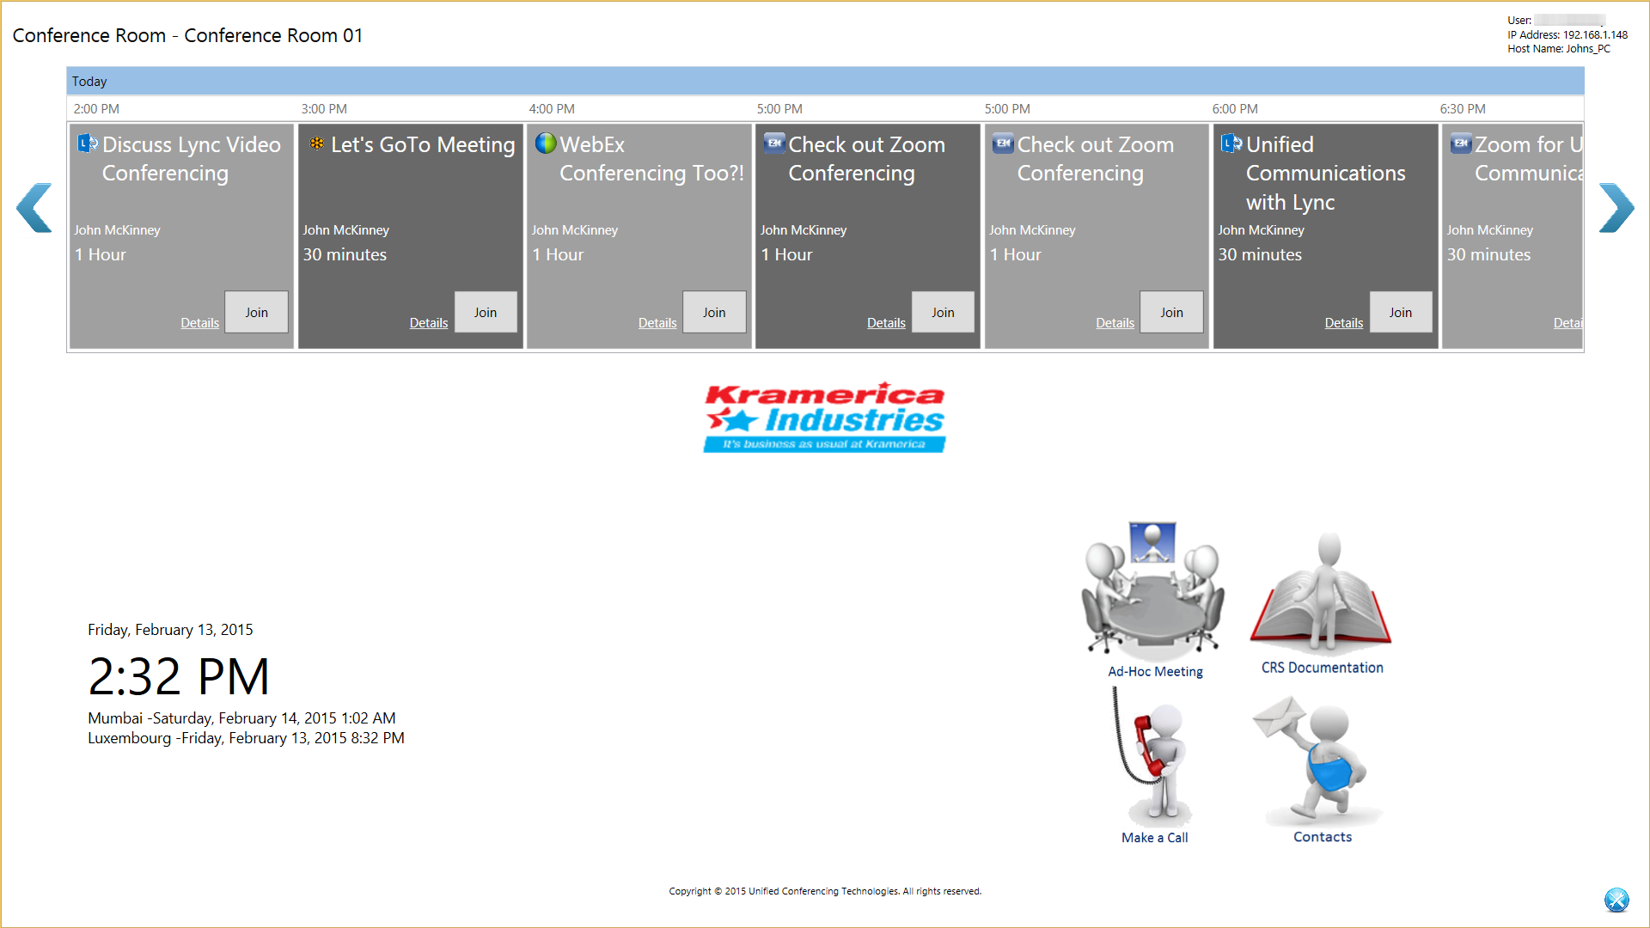Click the blue round icon at bottom-right corner
Screen dimensions: 1650x928
(1616, 900)
